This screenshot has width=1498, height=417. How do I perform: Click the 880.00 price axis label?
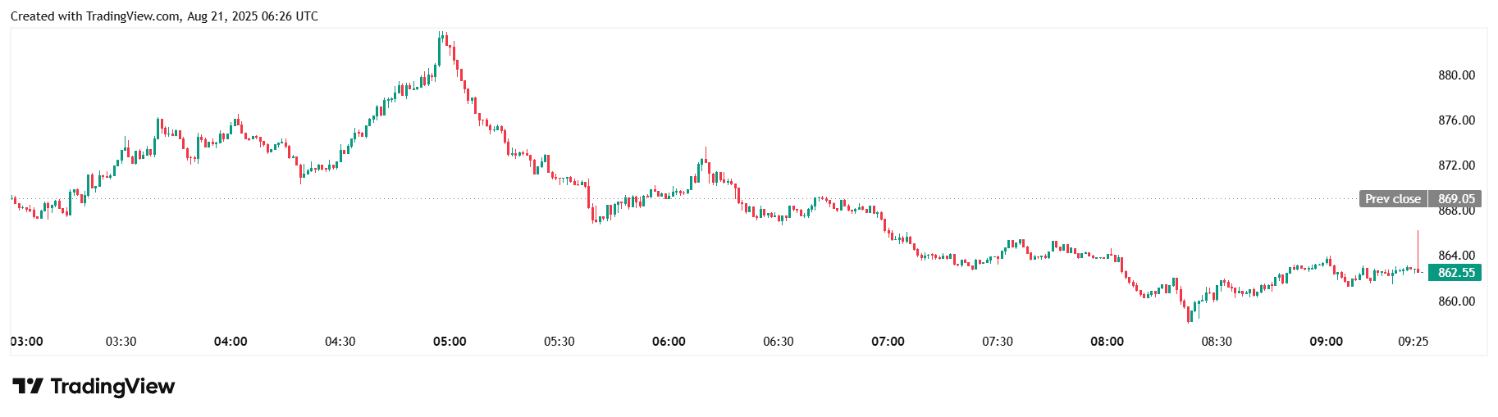(x=1456, y=75)
